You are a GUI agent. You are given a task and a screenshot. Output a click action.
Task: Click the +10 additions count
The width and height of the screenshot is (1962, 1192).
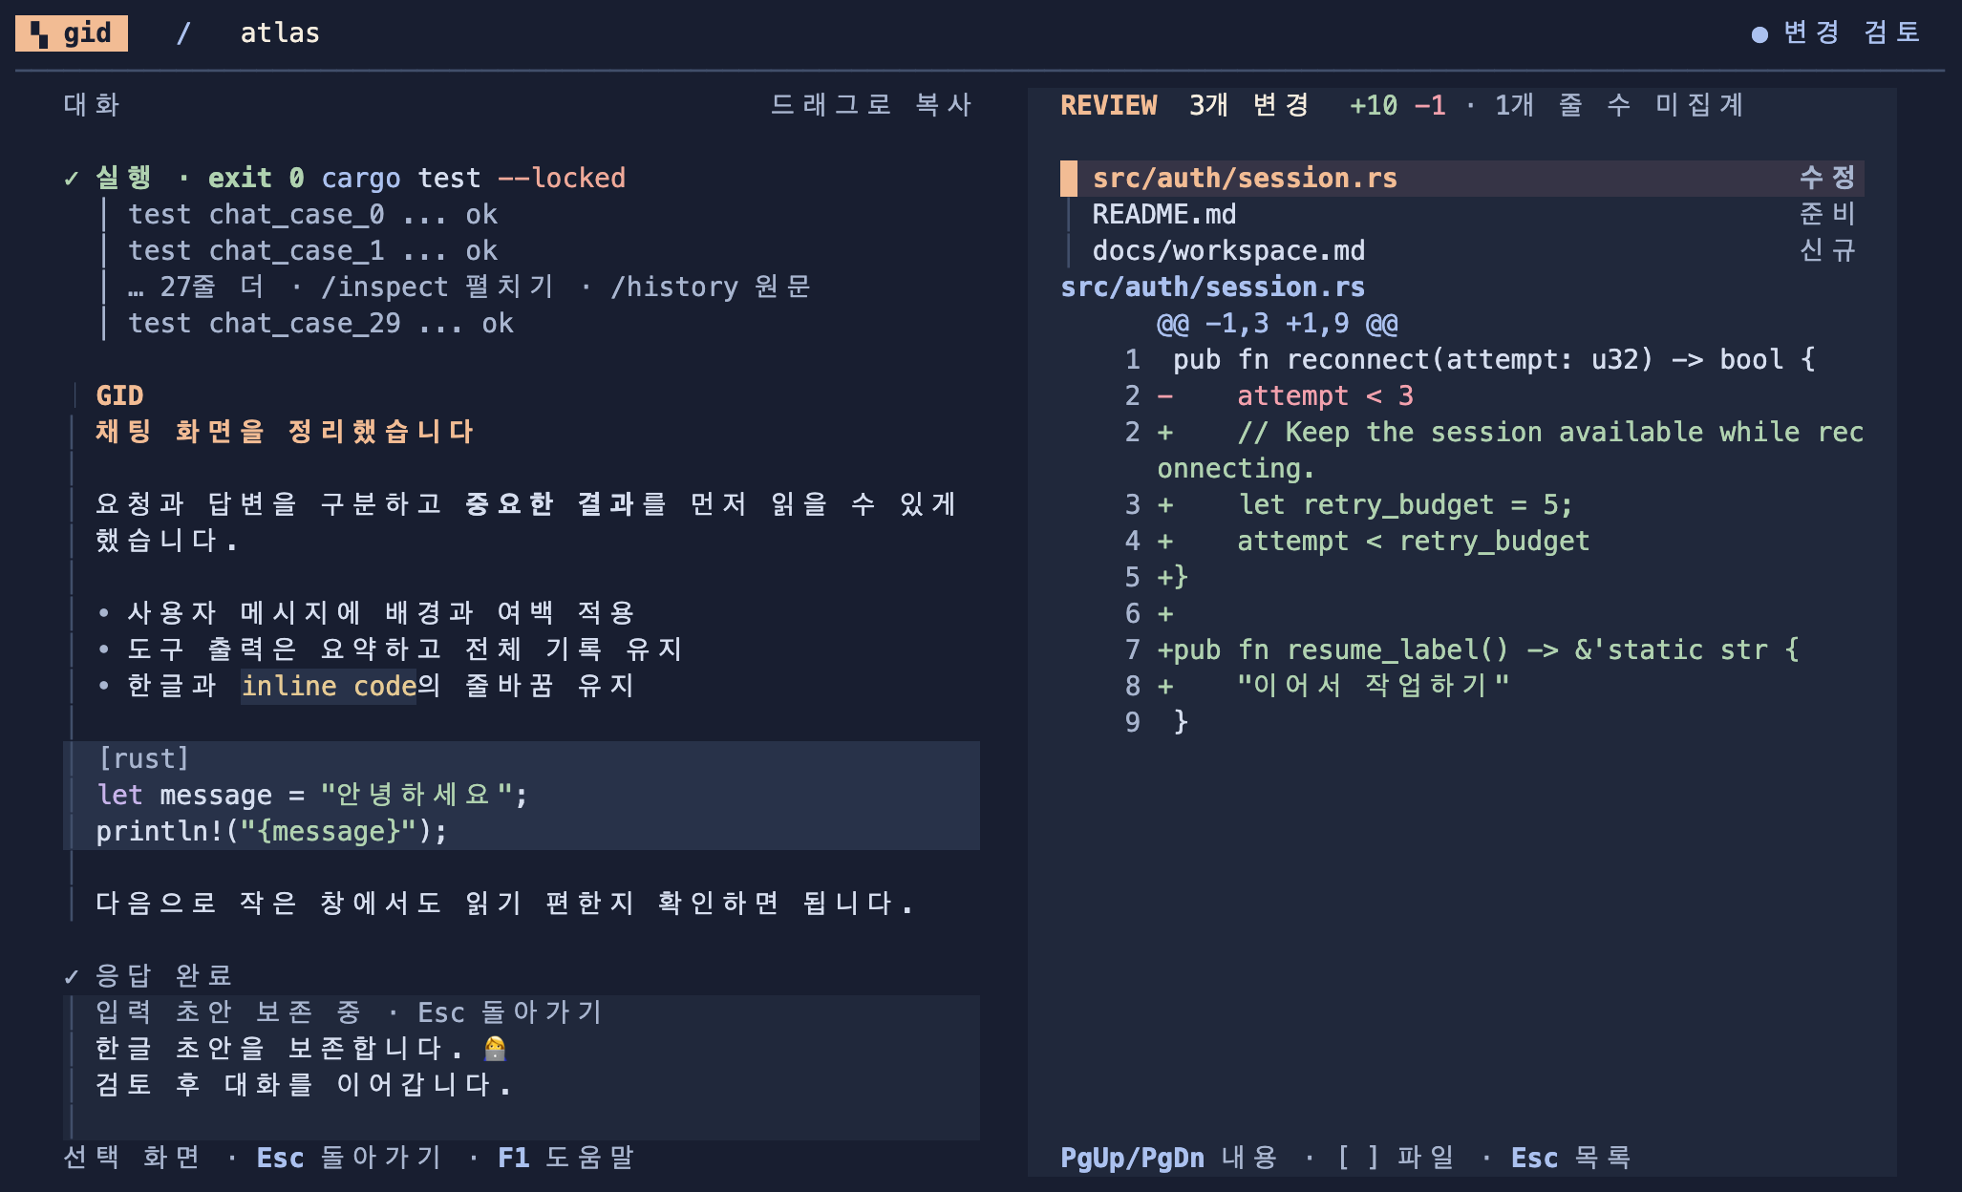(1373, 105)
